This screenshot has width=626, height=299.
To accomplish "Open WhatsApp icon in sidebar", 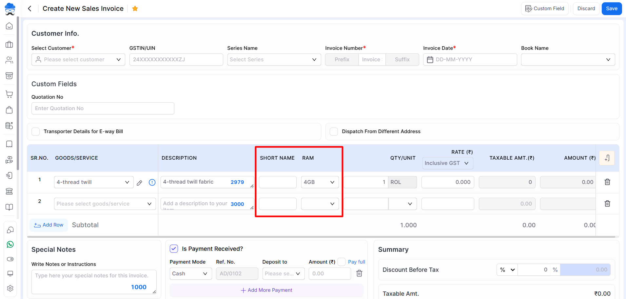I will pyautogui.click(x=10, y=244).
